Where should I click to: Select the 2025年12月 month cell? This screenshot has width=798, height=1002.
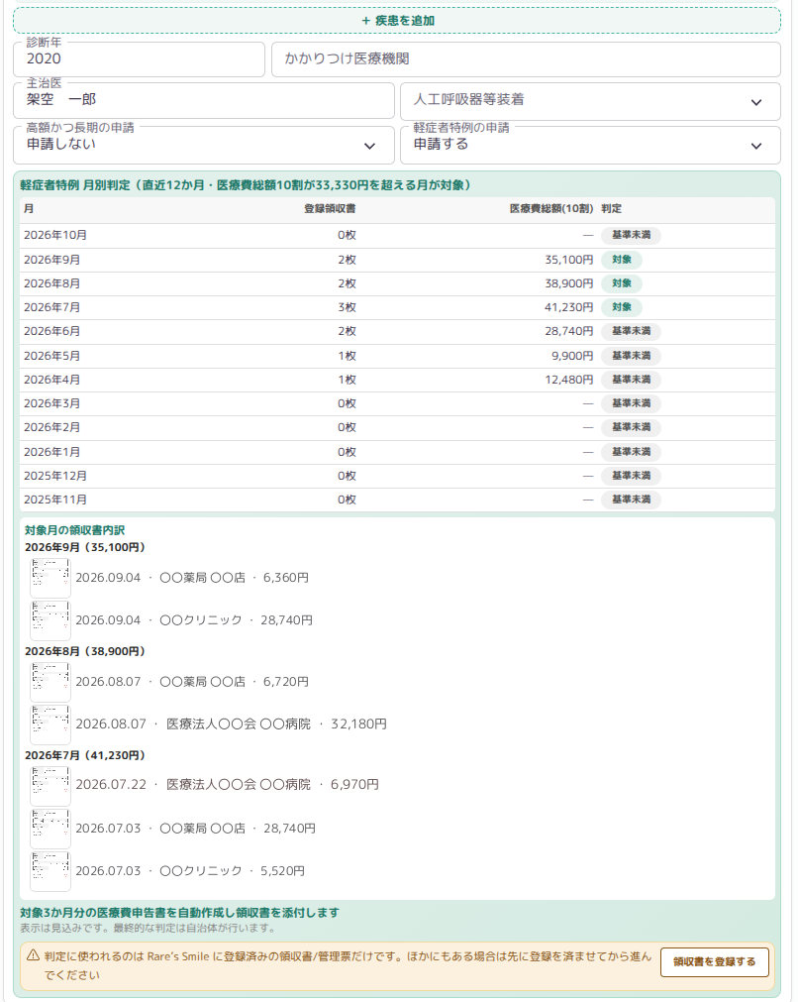click(54, 476)
